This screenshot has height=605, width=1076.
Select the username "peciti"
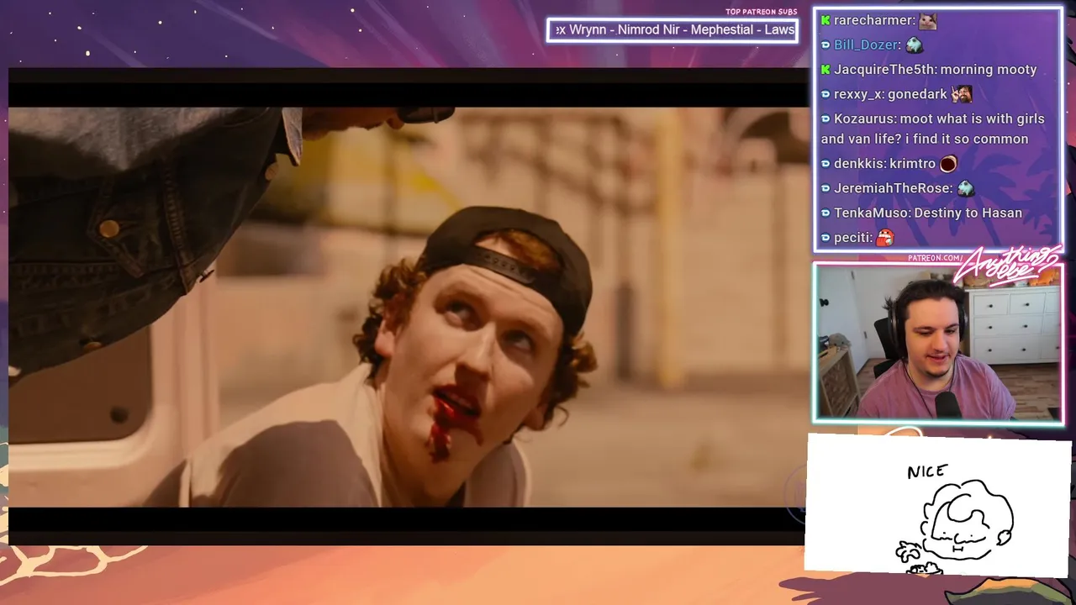pyautogui.click(x=853, y=237)
